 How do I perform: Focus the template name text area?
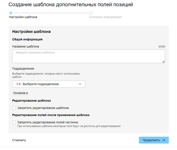[x=88, y=56]
